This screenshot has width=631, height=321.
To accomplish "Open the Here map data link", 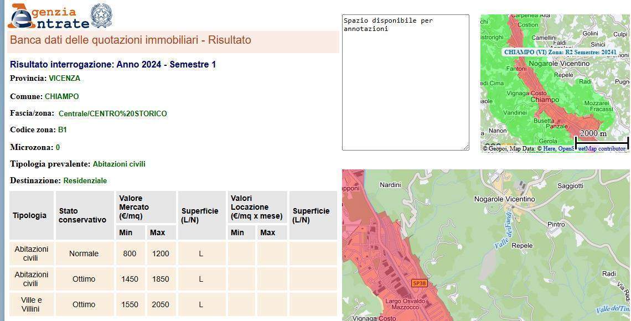I will pos(549,148).
